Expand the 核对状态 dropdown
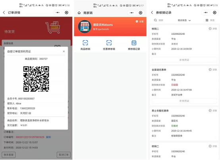The height and width of the screenshot is (160, 220). coord(184,21)
